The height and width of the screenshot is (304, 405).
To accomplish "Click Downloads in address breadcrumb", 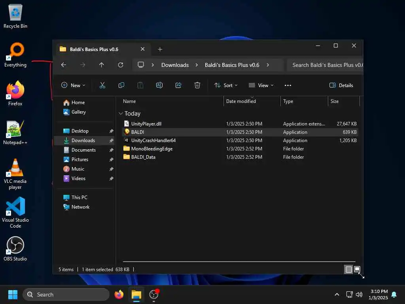I will coord(175,65).
